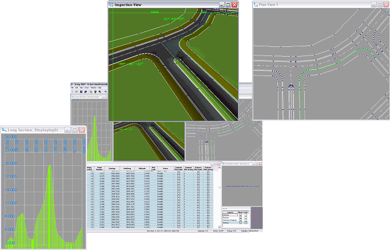Image resolution: width=390 pixels, height=250 pixels.
Task: Open the Window menu
Action: [93, 88]
